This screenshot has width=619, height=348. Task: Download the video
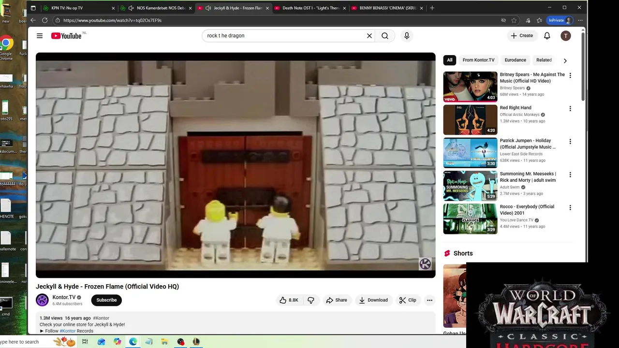coord(373,300)
